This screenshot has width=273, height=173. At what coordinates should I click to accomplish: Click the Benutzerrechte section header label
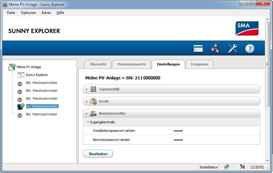pos(112,113)
